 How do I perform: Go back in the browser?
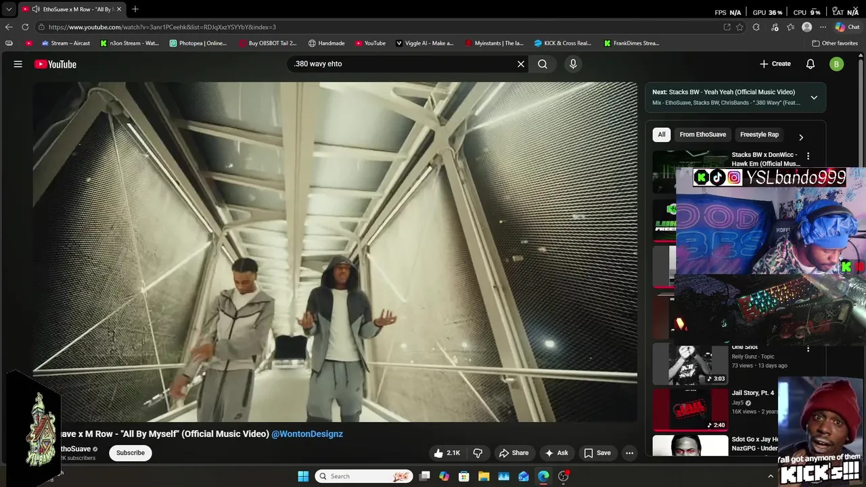pos(9,27)
